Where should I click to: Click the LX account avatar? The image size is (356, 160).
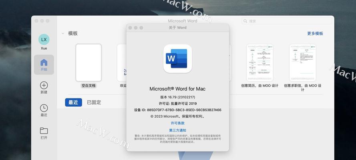click(44, 40)
